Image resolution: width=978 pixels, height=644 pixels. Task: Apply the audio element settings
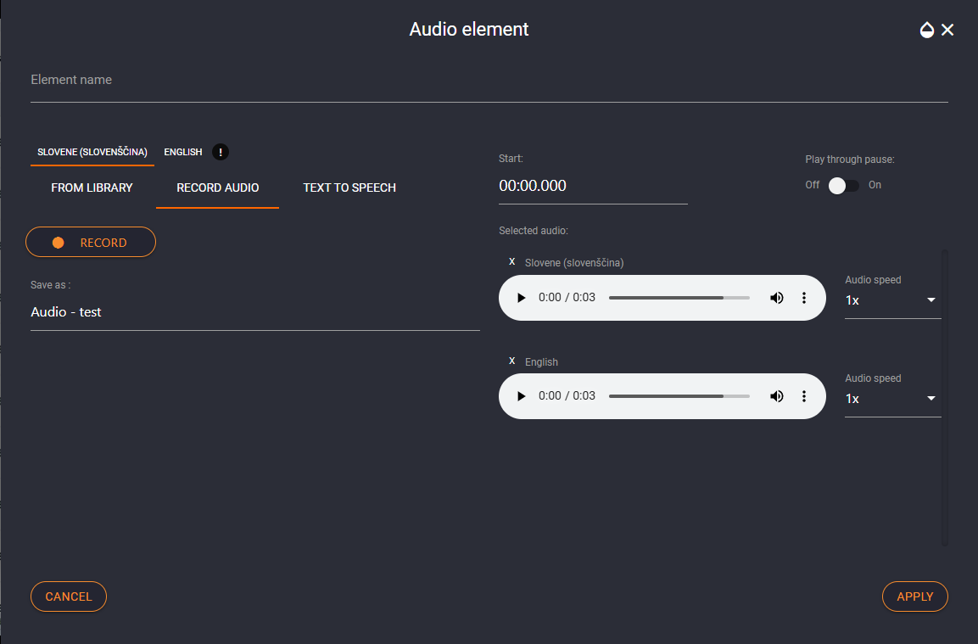915,596
